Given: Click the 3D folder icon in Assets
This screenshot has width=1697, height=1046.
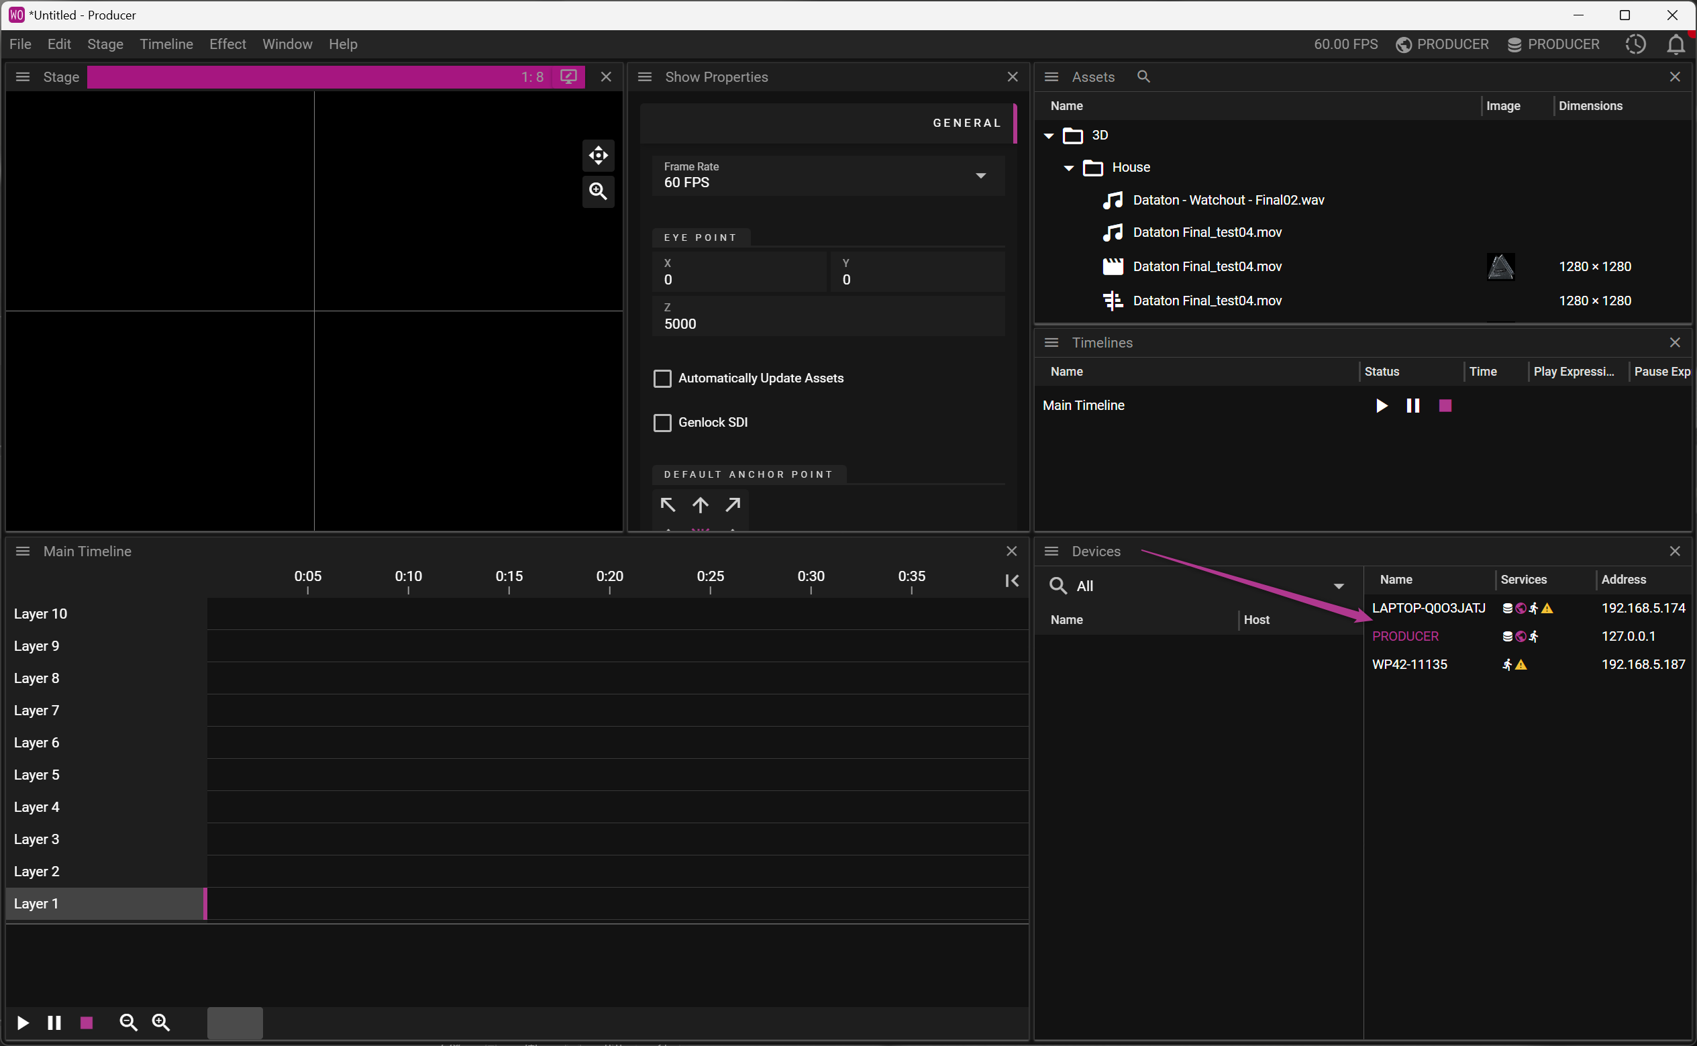Looking at the screenshot, I should 1072,135.
